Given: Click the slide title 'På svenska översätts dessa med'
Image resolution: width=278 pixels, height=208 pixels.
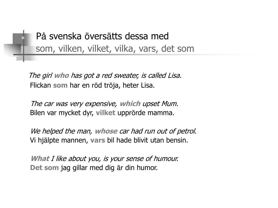Looking at the screenshot, I should coord(102,36).
